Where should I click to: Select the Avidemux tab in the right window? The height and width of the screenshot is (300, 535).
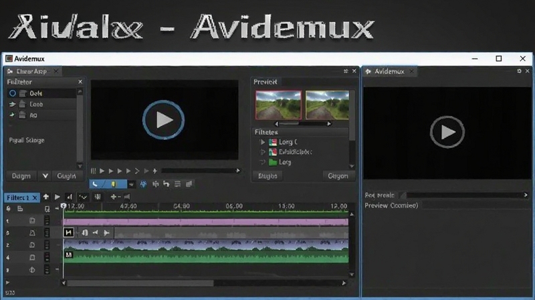[x=389, y=71]
